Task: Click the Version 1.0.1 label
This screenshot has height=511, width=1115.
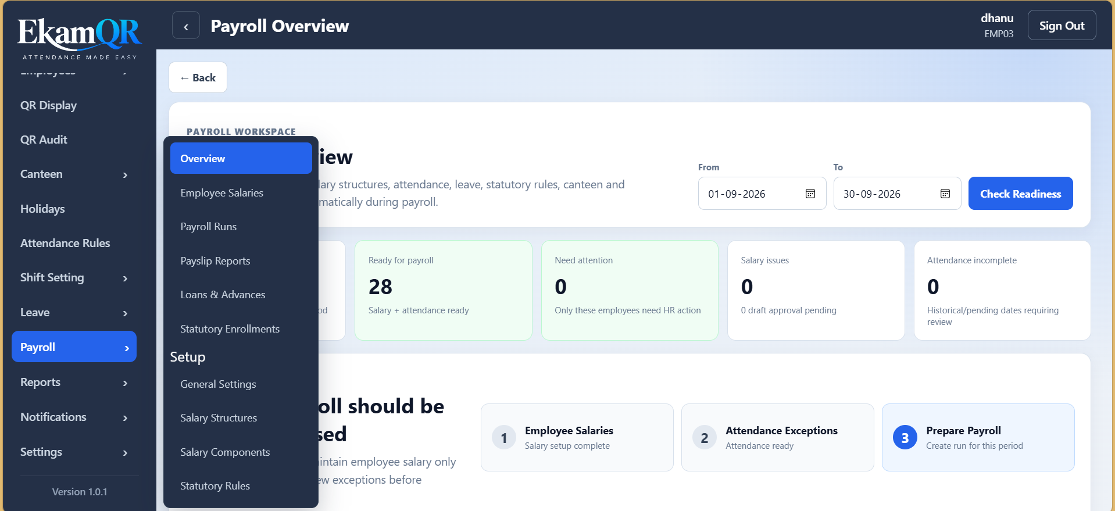Action: [x=80, y=492]
